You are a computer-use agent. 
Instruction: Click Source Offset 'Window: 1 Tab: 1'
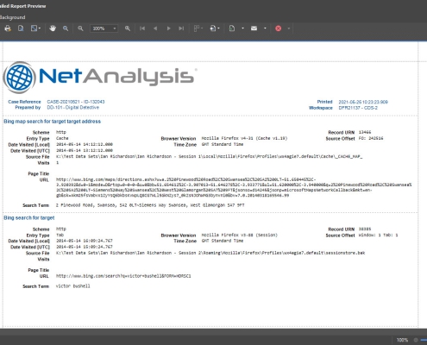coord(378,235)
